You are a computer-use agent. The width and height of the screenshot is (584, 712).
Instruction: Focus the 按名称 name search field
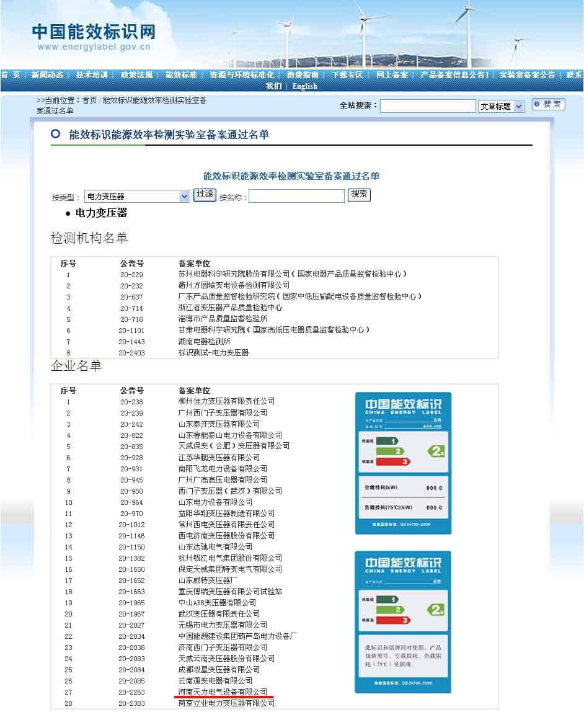point(297,196)
